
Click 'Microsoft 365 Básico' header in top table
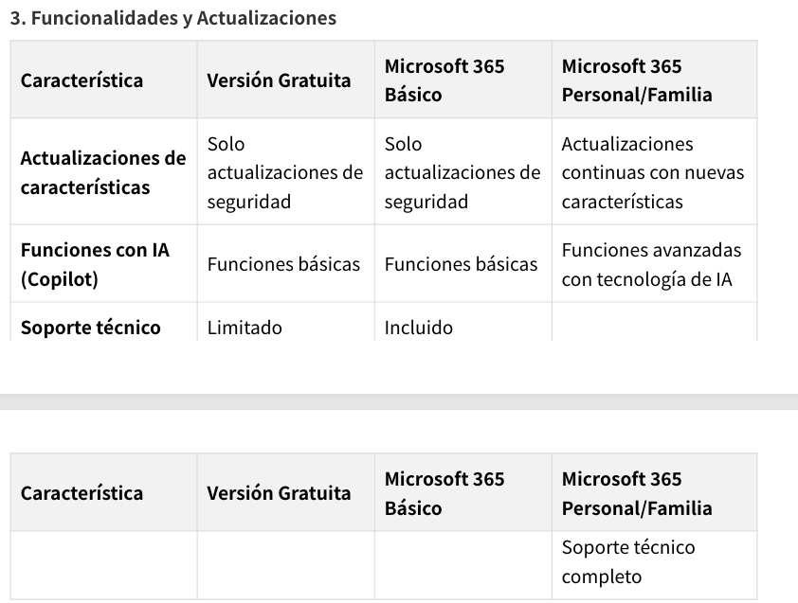tap(444, 80)
